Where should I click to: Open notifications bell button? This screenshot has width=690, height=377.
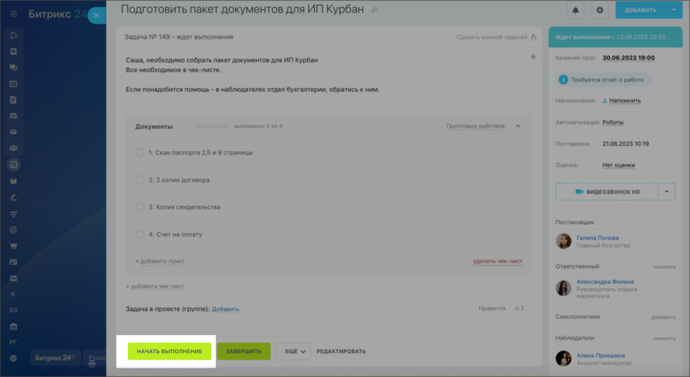click(576, 10)
